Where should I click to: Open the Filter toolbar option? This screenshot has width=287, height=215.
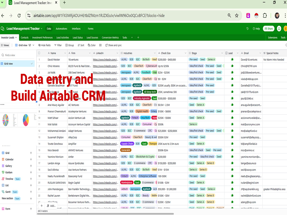coord(58,45)
